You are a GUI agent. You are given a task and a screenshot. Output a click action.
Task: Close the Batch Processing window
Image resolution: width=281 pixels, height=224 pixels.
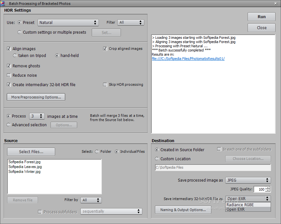276,4
